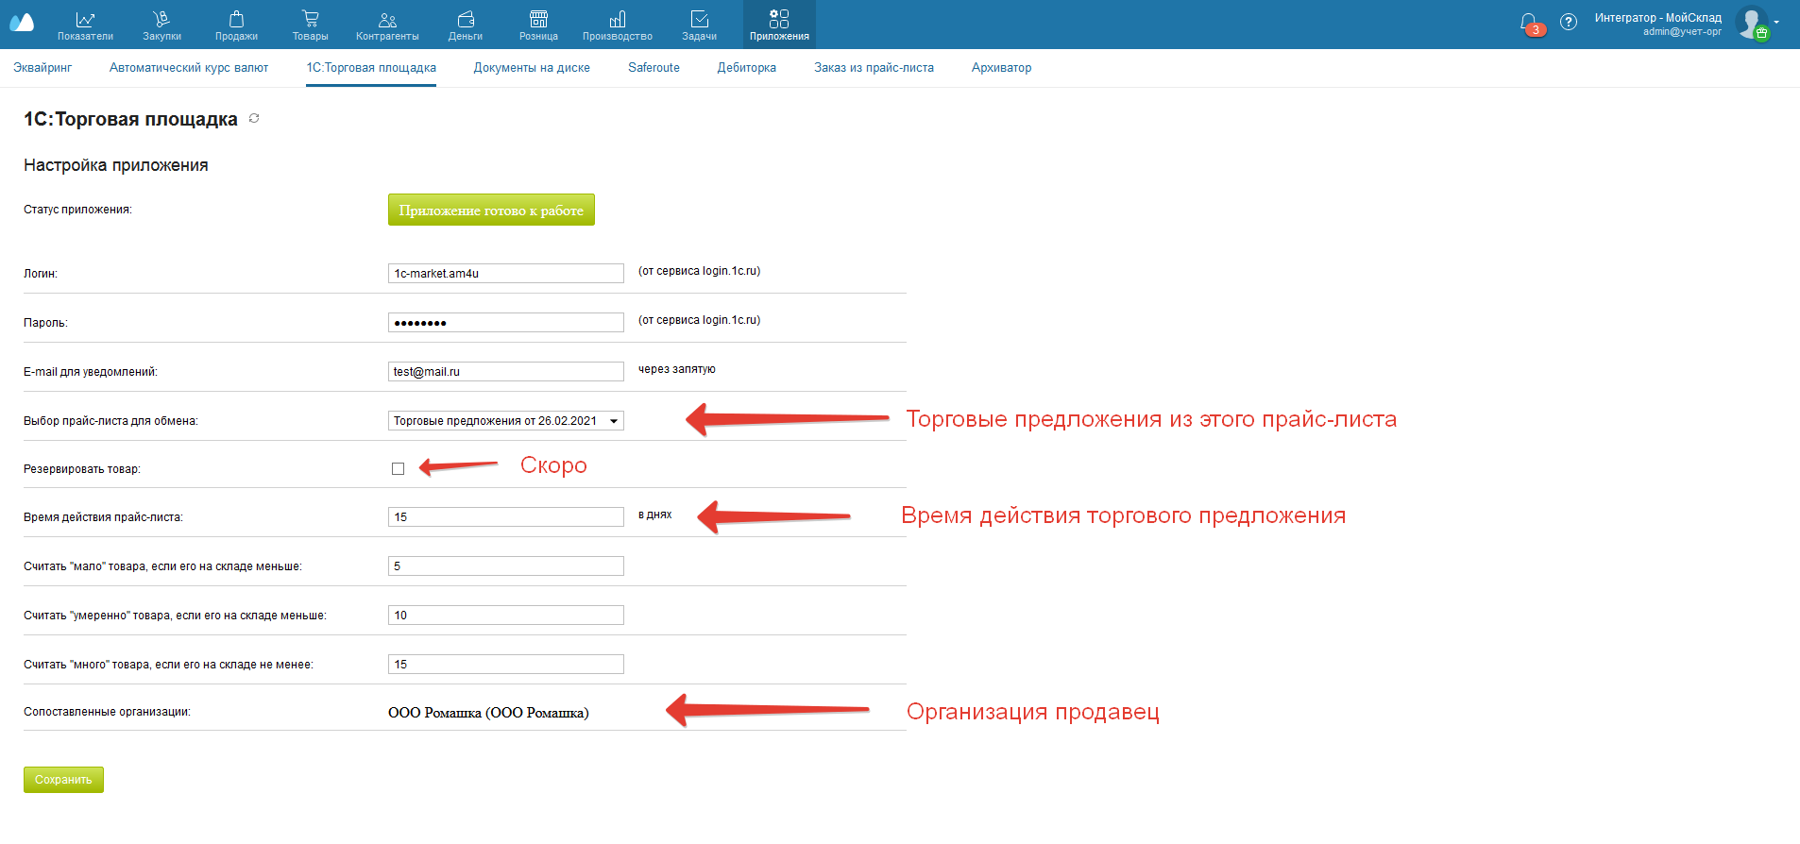1800x844 pixels.
Task: Open the Приложения section
Action: (x=779, y=25)
